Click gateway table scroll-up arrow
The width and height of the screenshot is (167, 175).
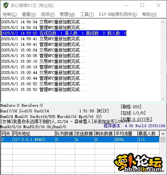click(163, 134)
